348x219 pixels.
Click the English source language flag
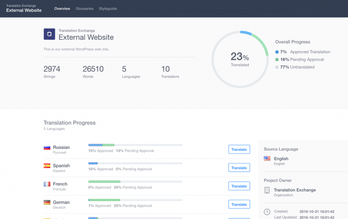click(x=267, y=159)
